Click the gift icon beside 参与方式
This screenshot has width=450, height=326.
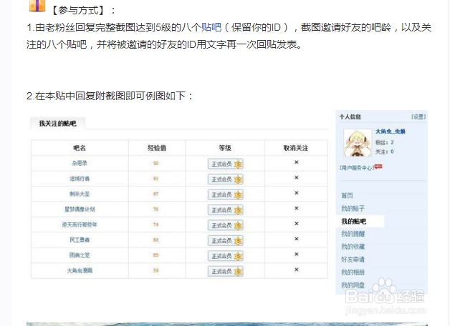tap(37, 6)
